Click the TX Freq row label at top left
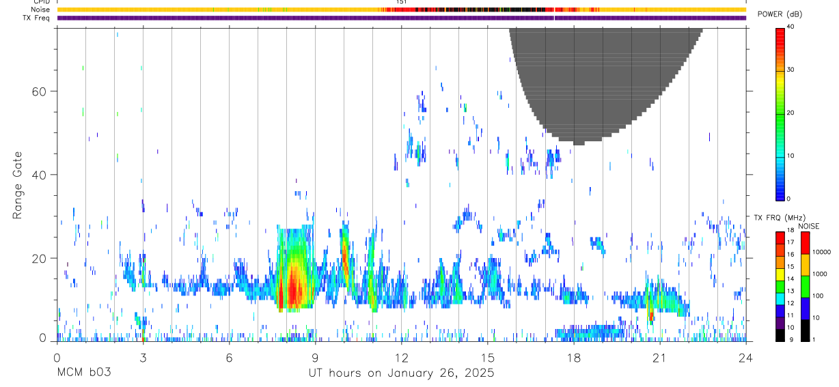This screenshot has width=839, height=387. point(37,18)
